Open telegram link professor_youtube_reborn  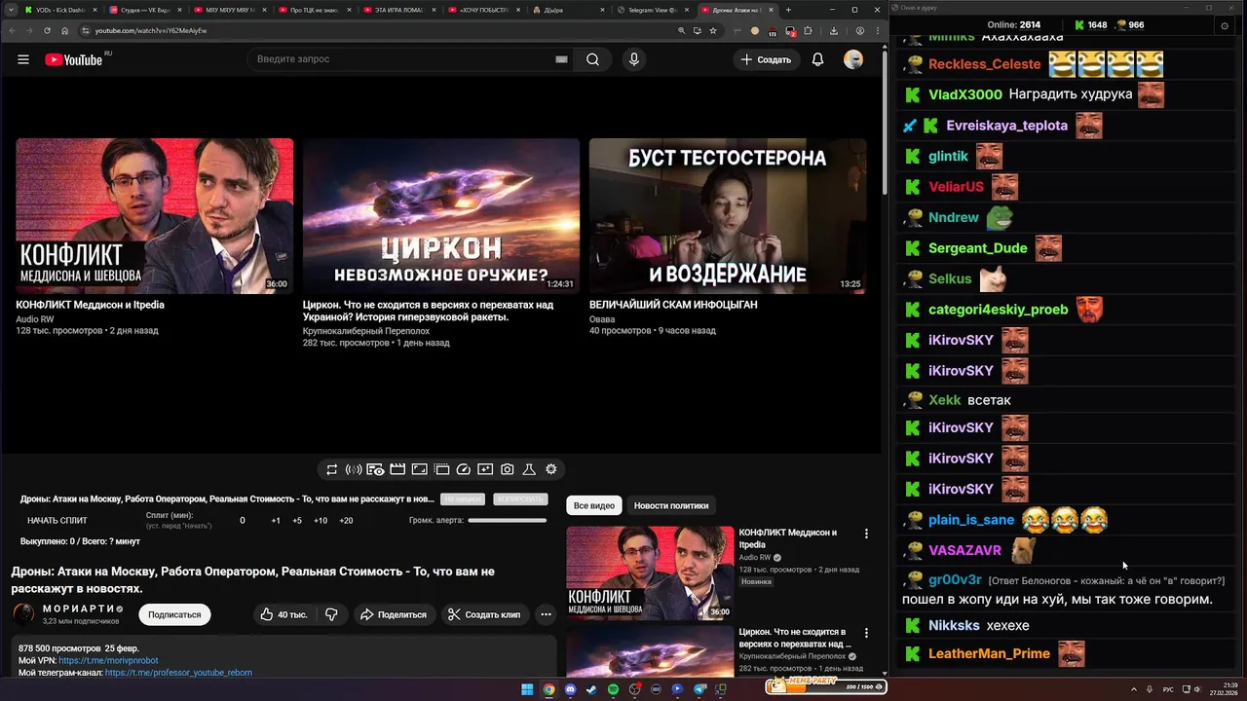tap(178, 672)
